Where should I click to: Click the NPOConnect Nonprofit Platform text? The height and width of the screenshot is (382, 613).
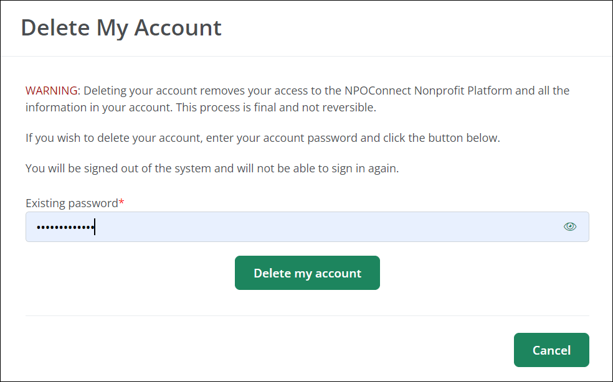click(463, 91)
